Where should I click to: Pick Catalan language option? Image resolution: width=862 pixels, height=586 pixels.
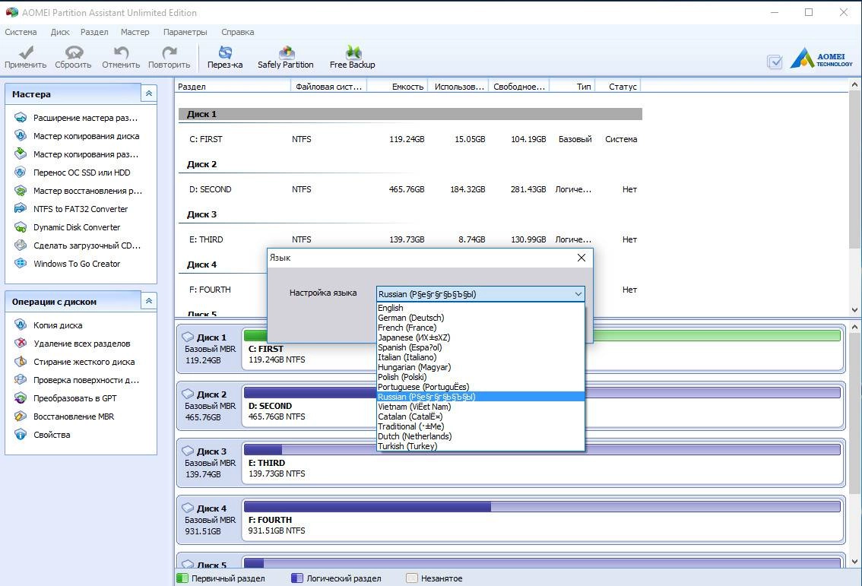[x=480, y=417]
